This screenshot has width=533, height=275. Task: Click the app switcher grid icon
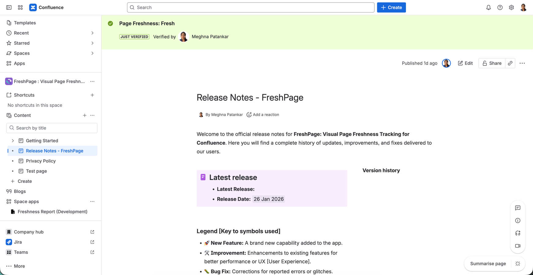[x=20, y=7]
